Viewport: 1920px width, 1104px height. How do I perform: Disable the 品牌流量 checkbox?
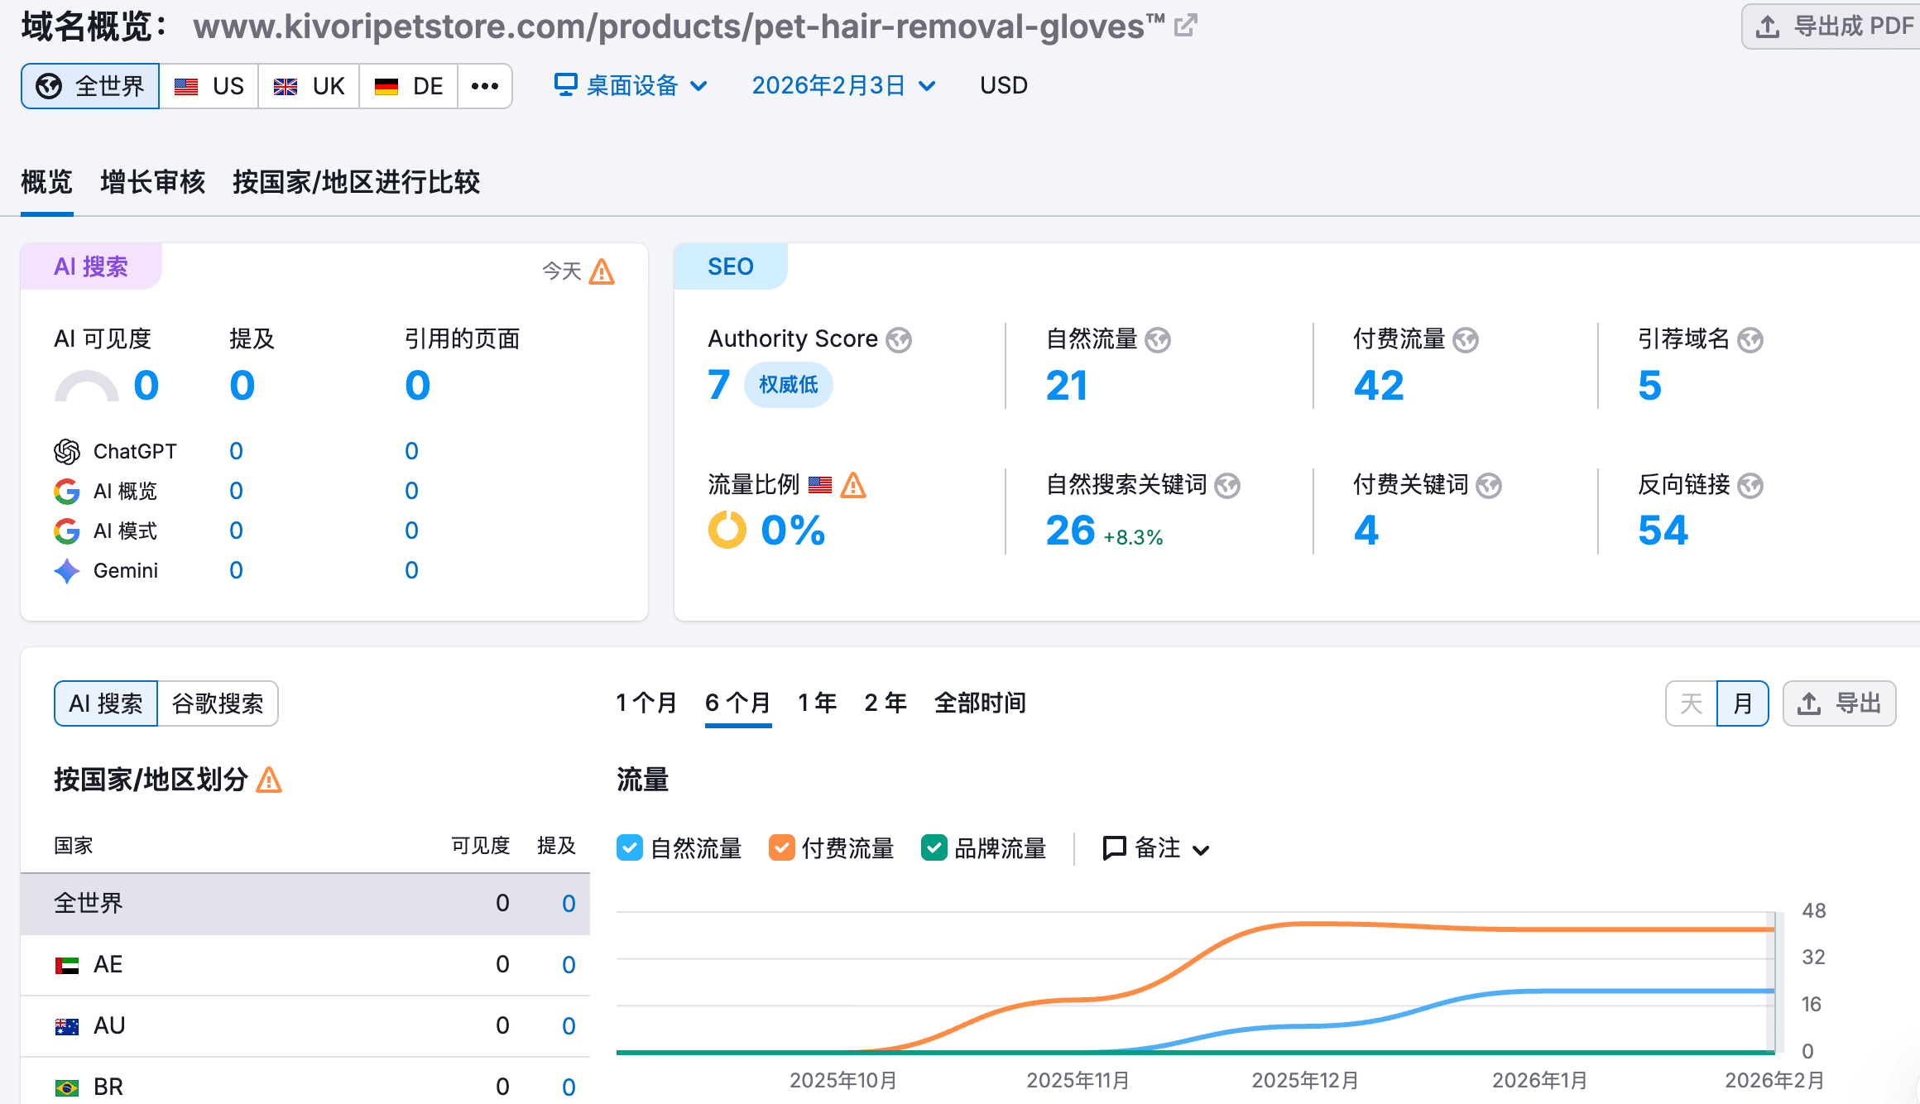pos(934,848)
